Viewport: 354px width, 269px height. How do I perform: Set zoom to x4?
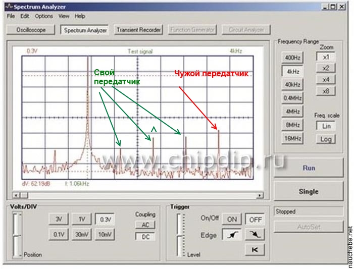pos(326,79)
